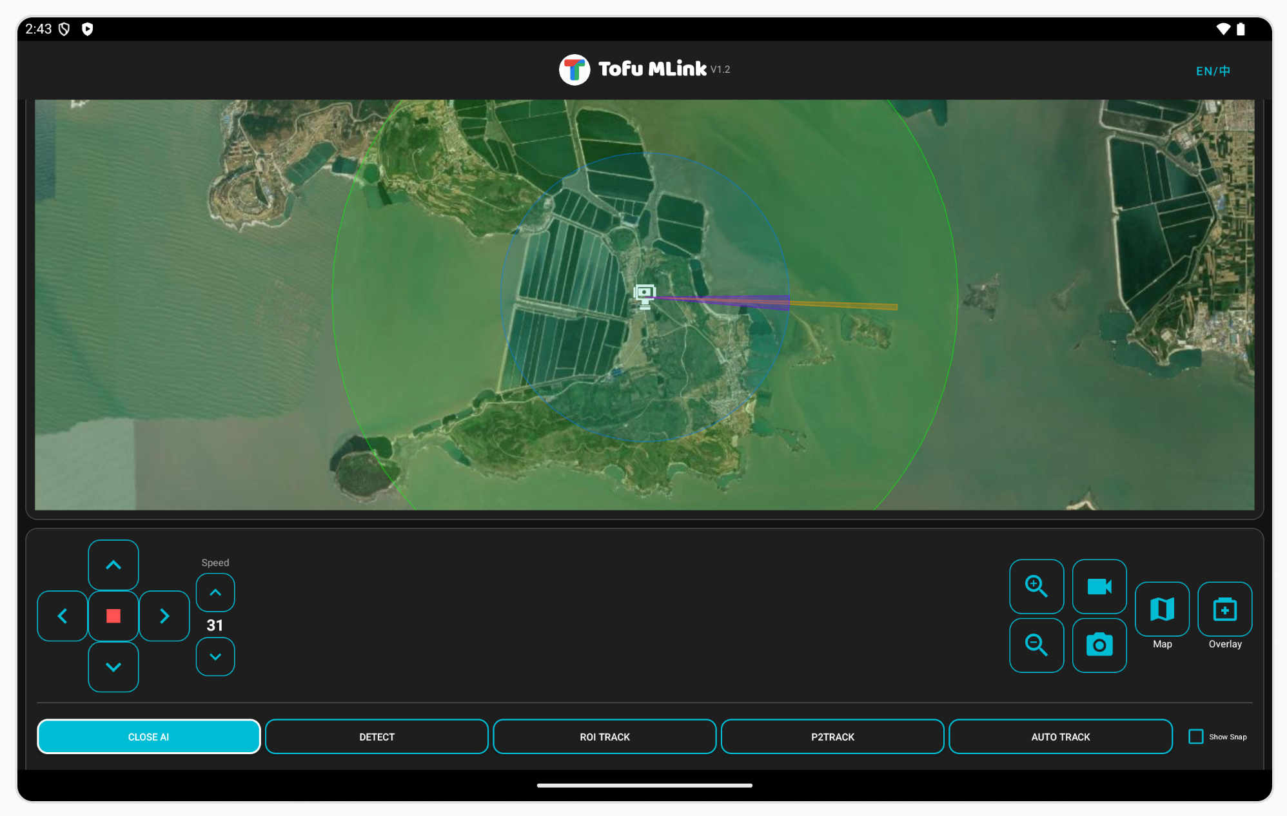Screen dimensions: 1287x816
Task: Start AUTO TRACK mode
Action: pos(1060,737)
